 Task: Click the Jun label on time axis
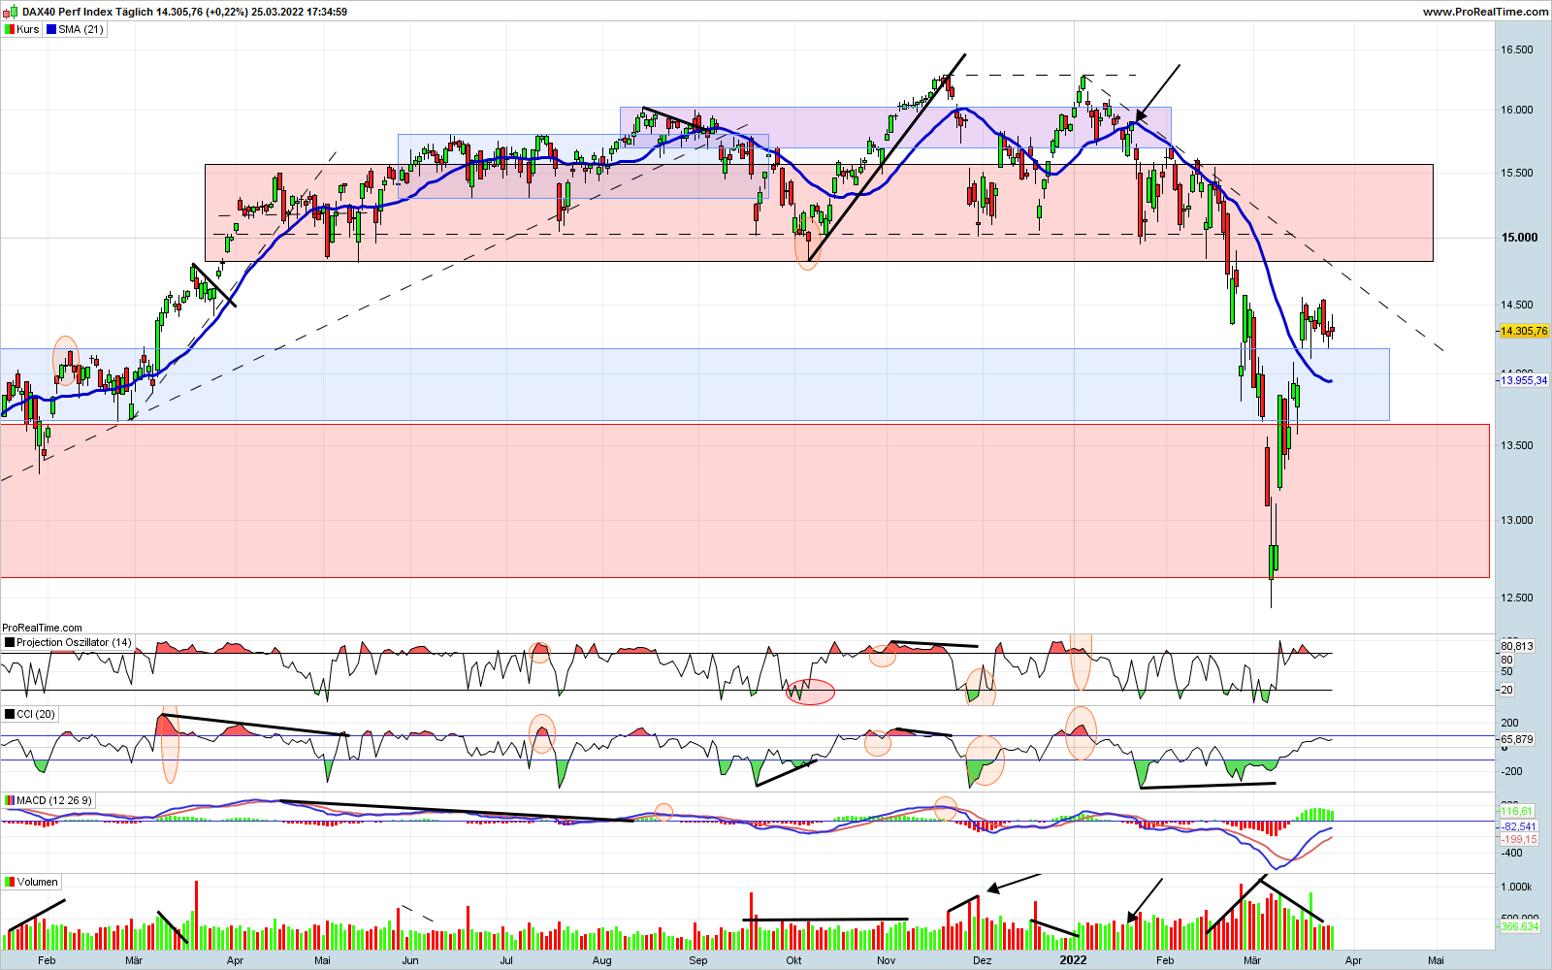410,960
